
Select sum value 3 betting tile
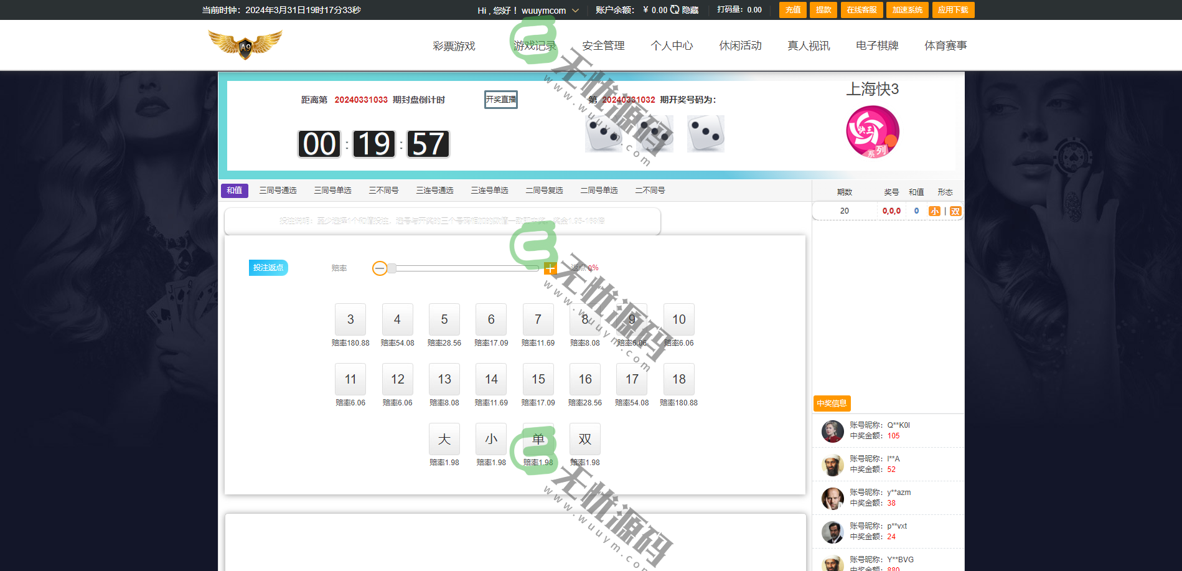coord(350,319)
